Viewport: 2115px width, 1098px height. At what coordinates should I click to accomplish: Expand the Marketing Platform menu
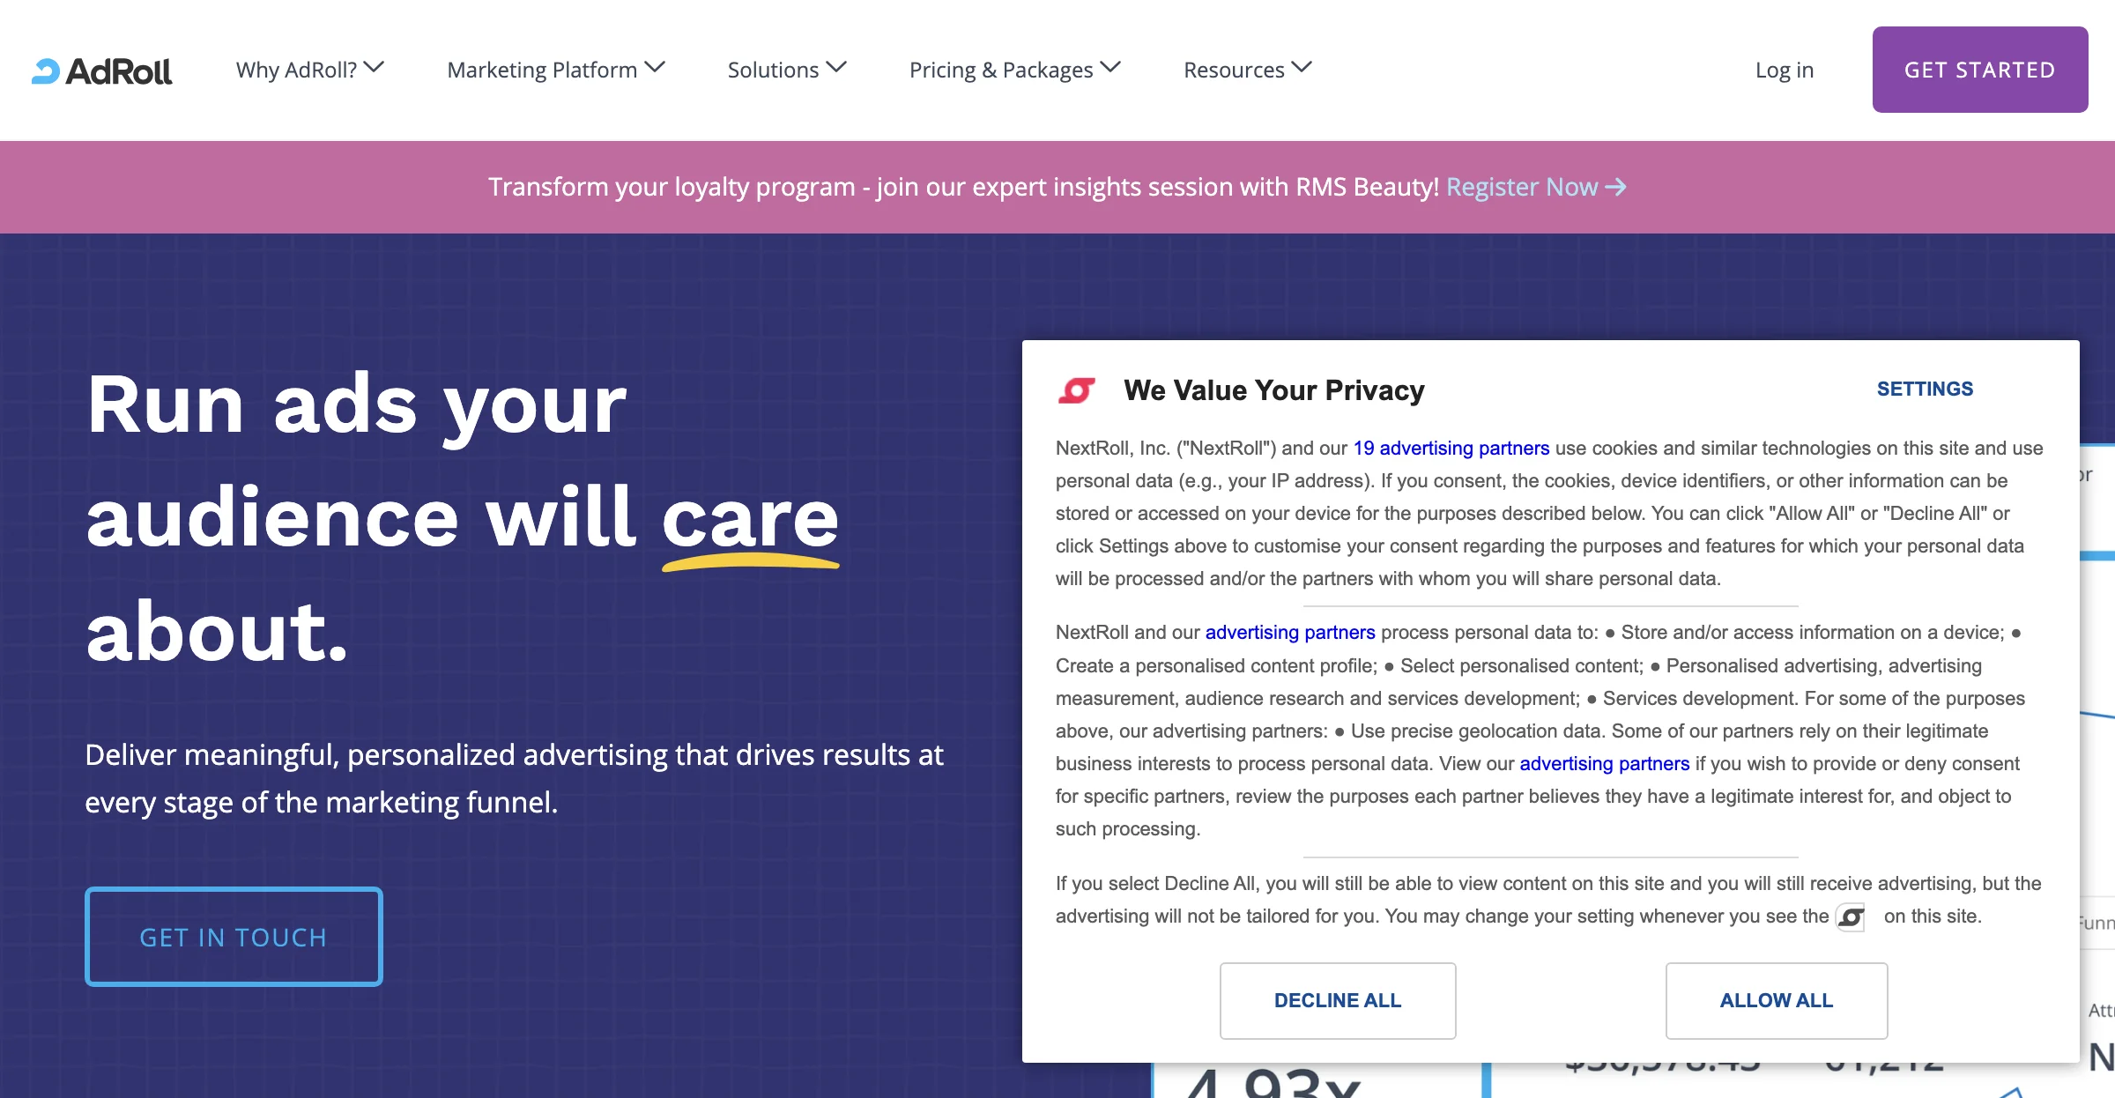554,69
